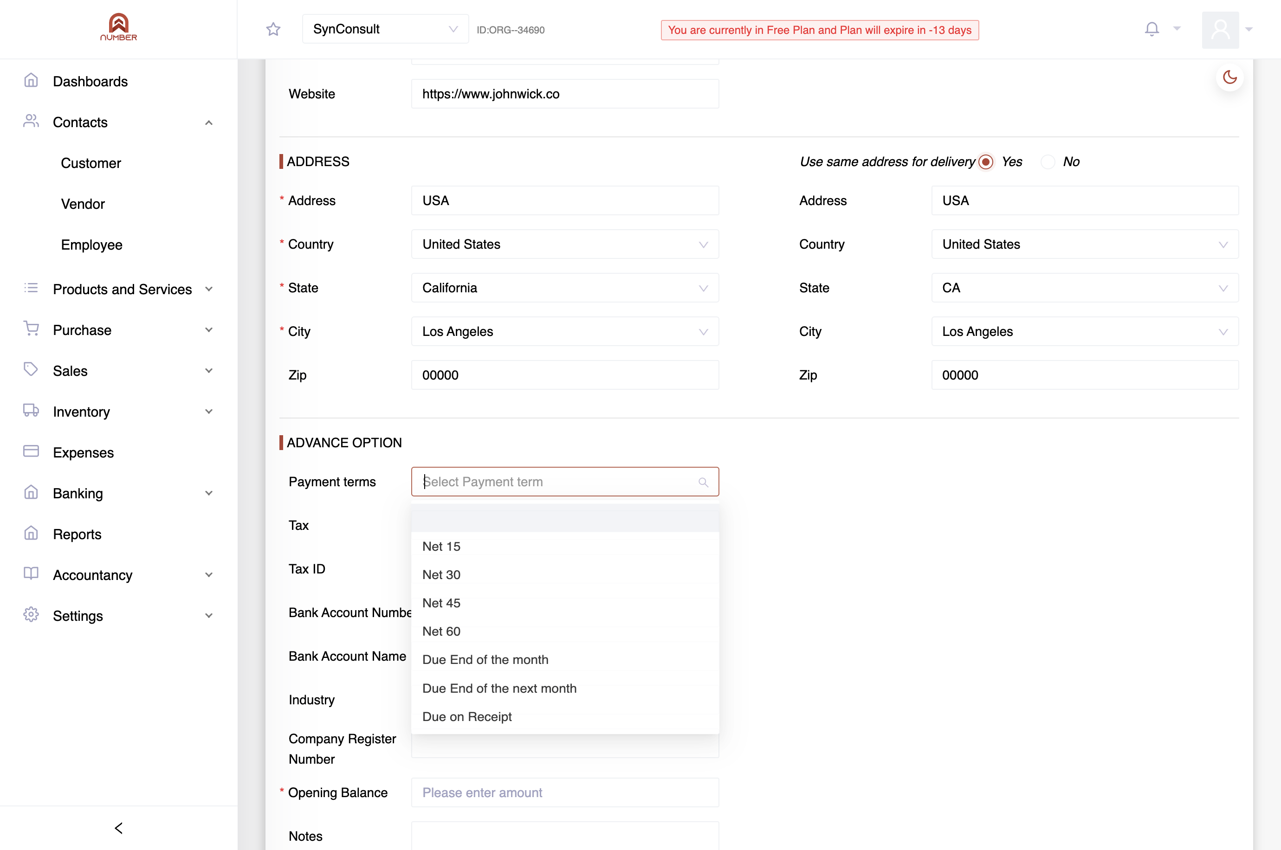The image size is (1281, 850).
Task: Click the Purchase cart icon
Action: (31, 329)
